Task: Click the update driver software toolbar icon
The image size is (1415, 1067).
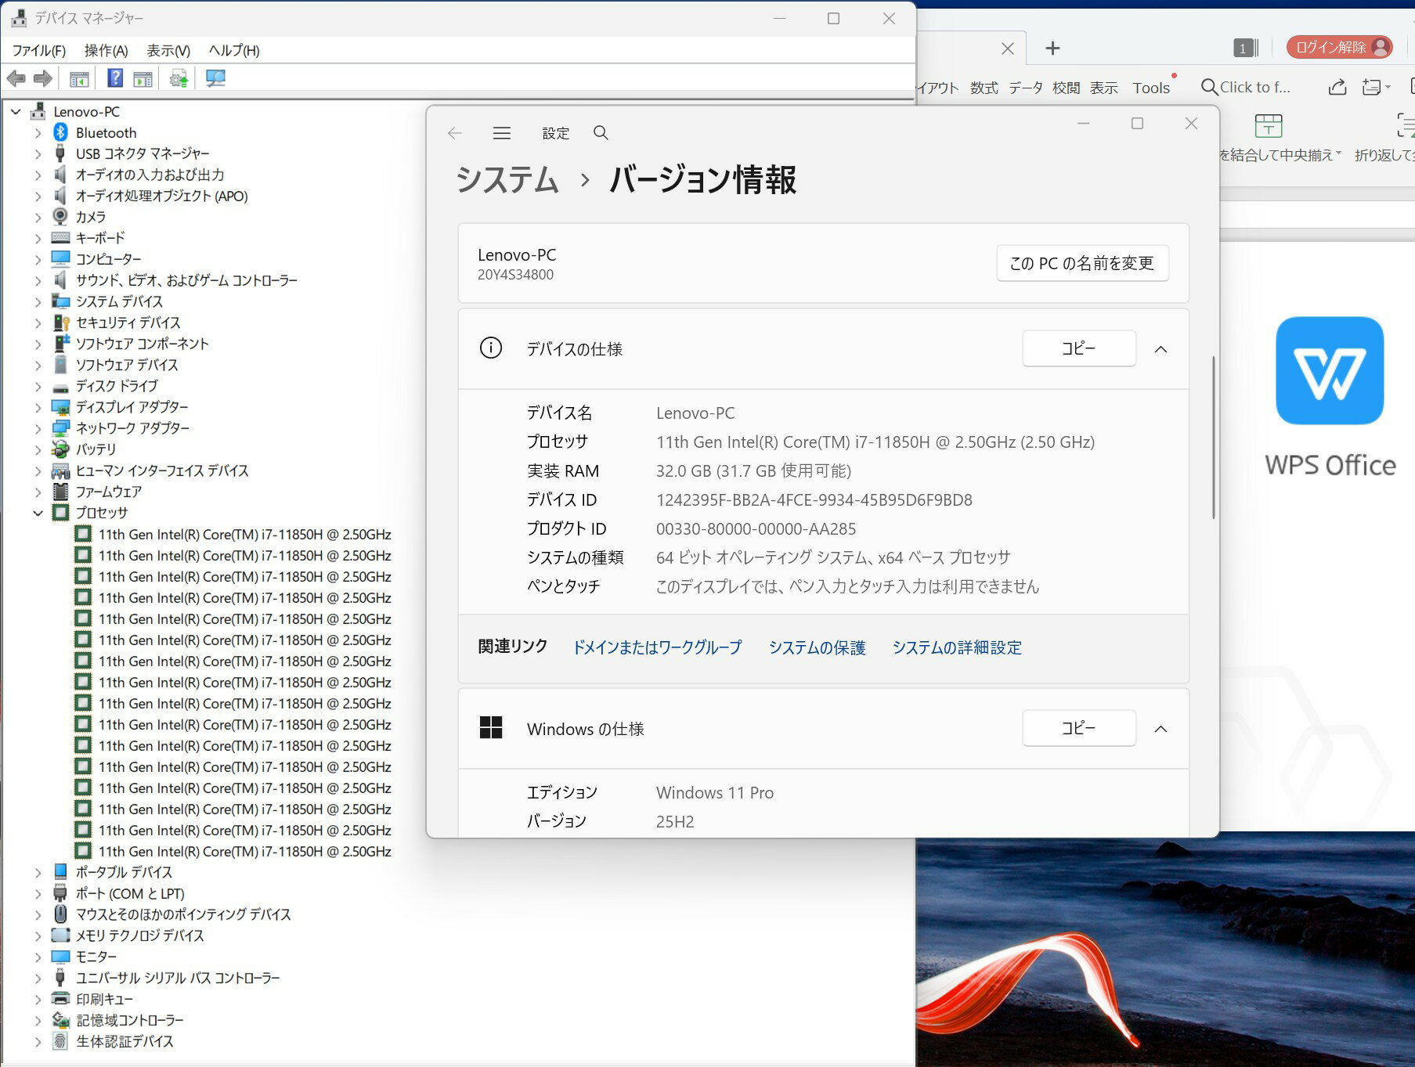Action: (x=179, y=78)
